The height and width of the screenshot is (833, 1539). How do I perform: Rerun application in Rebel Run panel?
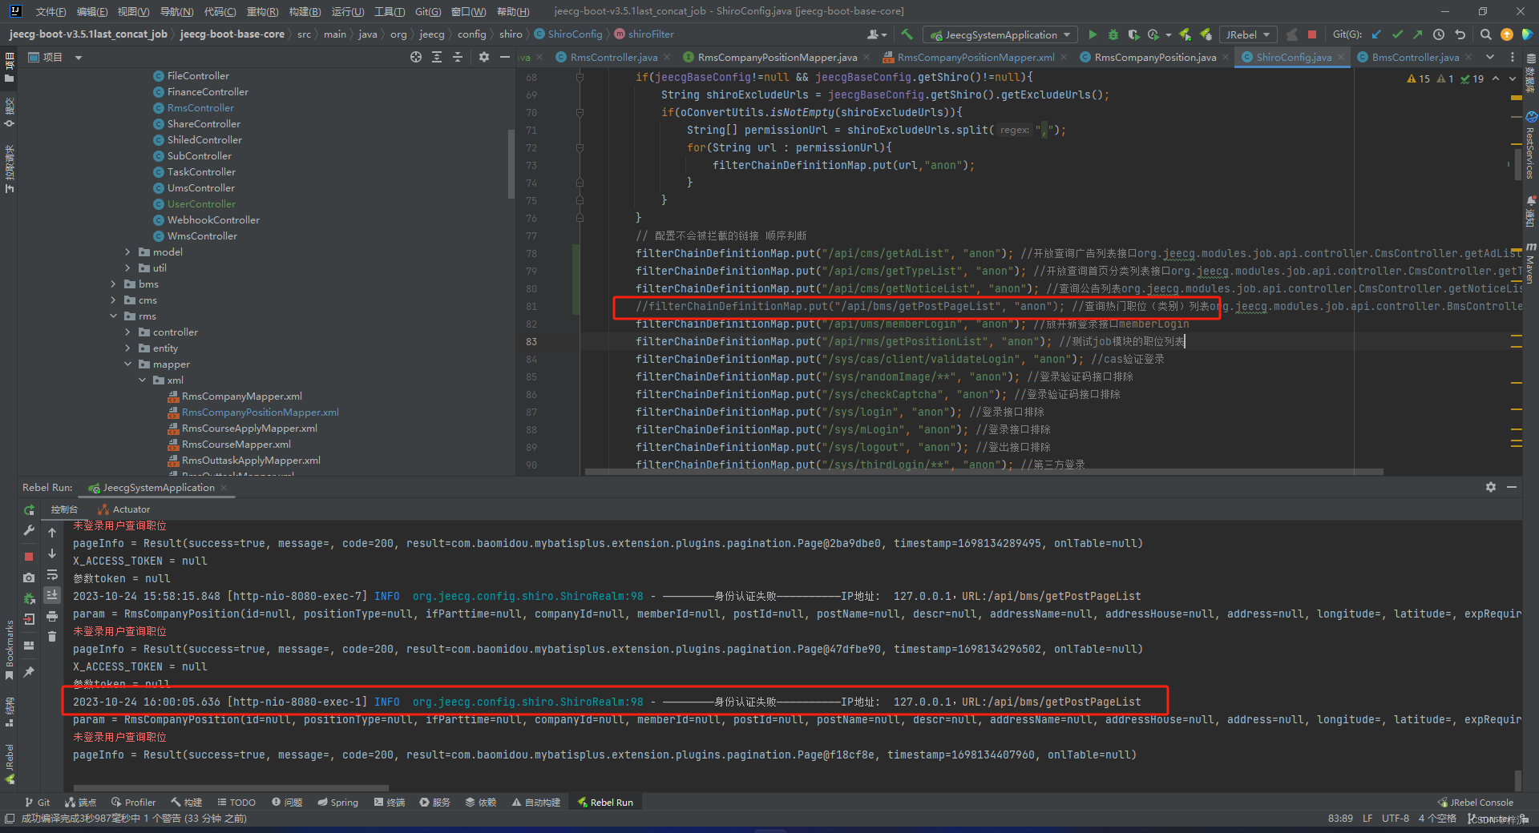tap(29, 510)
